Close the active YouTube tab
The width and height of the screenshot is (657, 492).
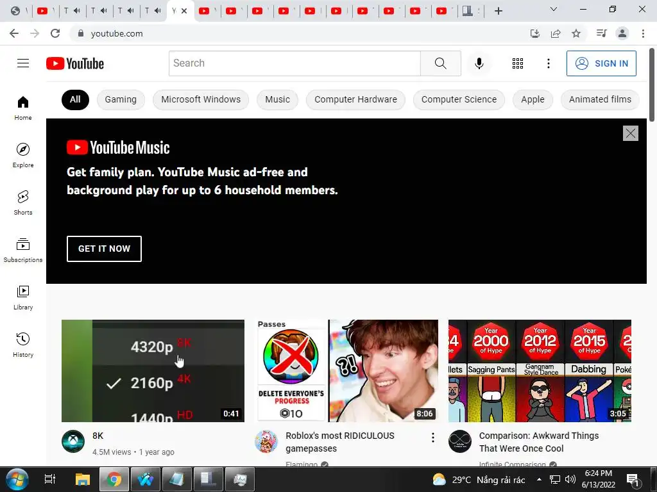pos(184,12)
